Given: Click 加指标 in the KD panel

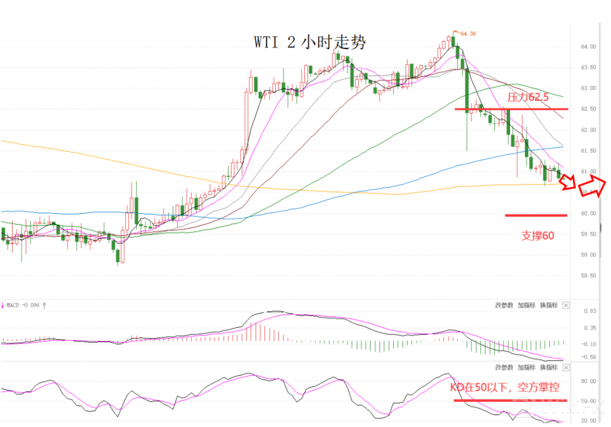Looking at the screenshot, I should (526, 367).
